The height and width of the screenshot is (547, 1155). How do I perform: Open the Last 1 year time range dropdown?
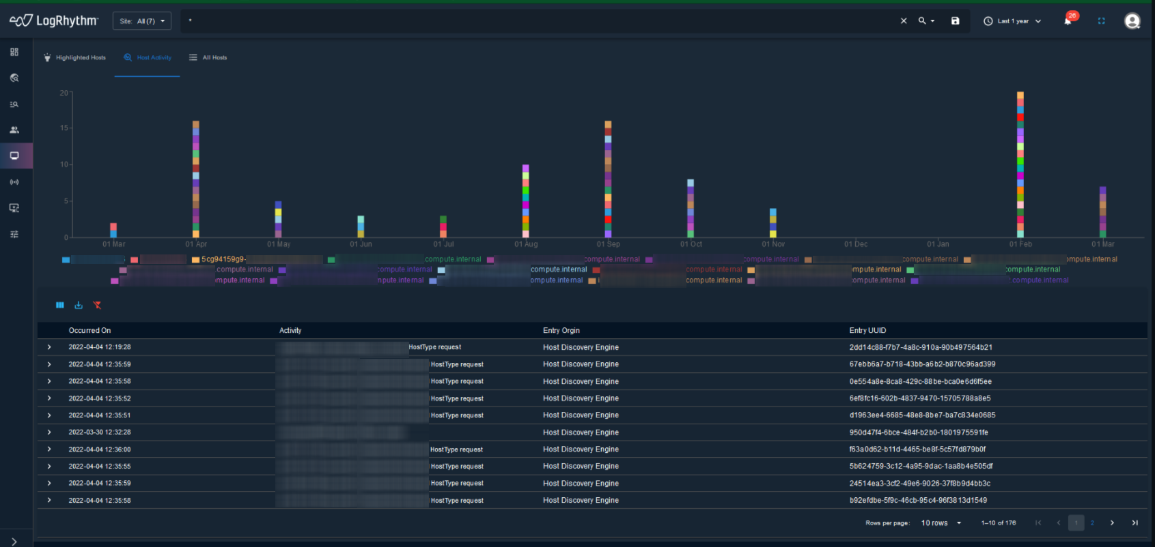coord(1012,21)
